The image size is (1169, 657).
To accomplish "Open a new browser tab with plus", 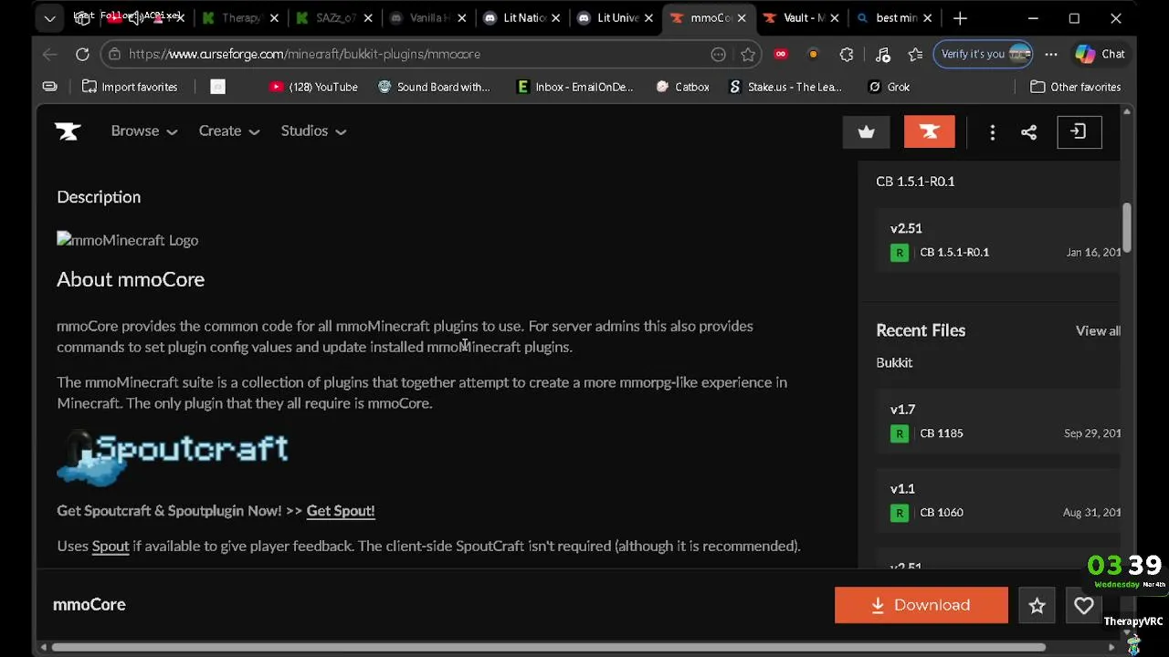I will (960, 17).
